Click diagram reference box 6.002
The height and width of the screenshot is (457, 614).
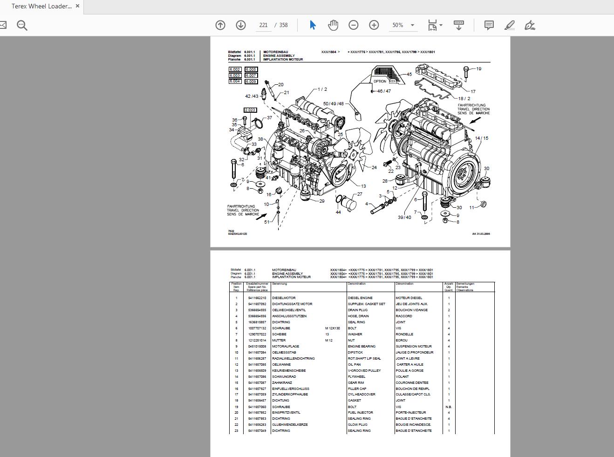235,69
